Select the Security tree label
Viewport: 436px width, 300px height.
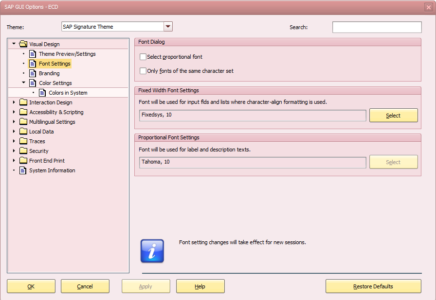pos(38,151)
